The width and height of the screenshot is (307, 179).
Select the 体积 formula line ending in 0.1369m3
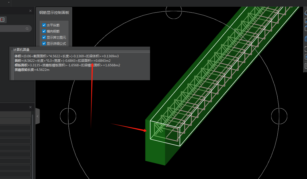[66, 56]
